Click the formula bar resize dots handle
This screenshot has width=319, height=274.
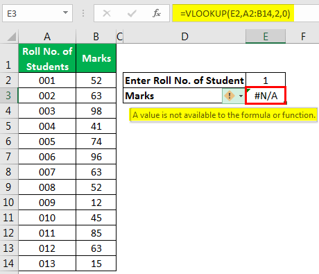click(x=83, y=13)
